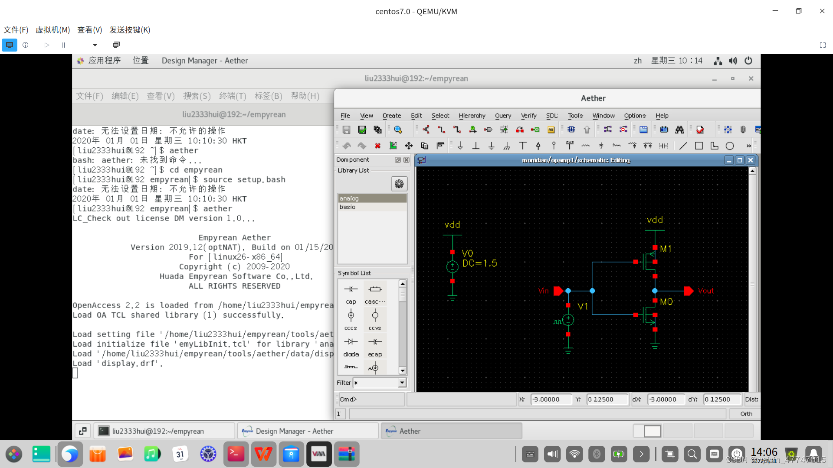
Task: Toggle float for the Component panel
Action: point(397,160)
